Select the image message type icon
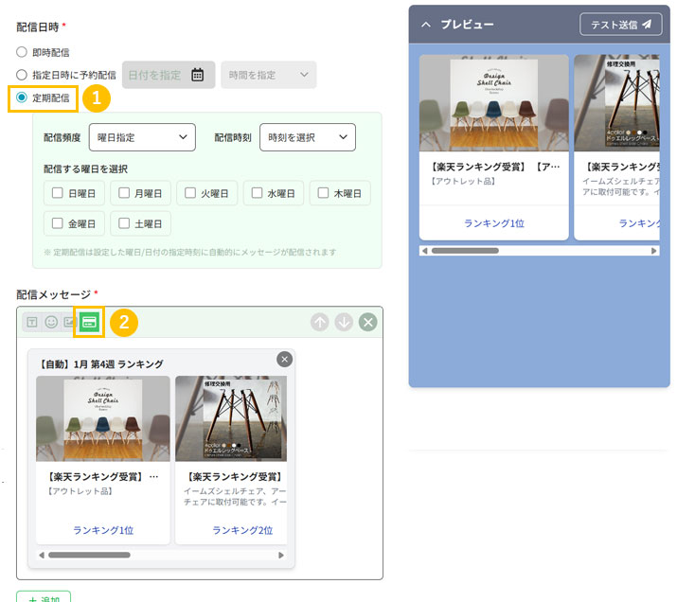677x602 pixels. point(69,322)
